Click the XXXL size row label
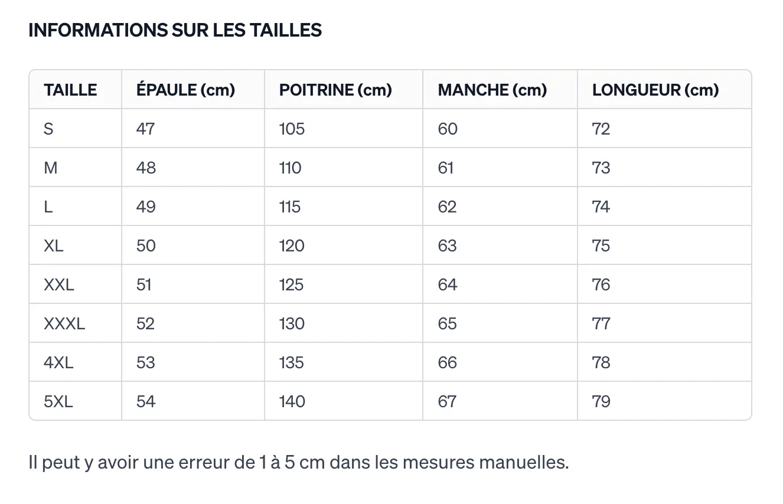The image size is (783, 504). point(64,323)
